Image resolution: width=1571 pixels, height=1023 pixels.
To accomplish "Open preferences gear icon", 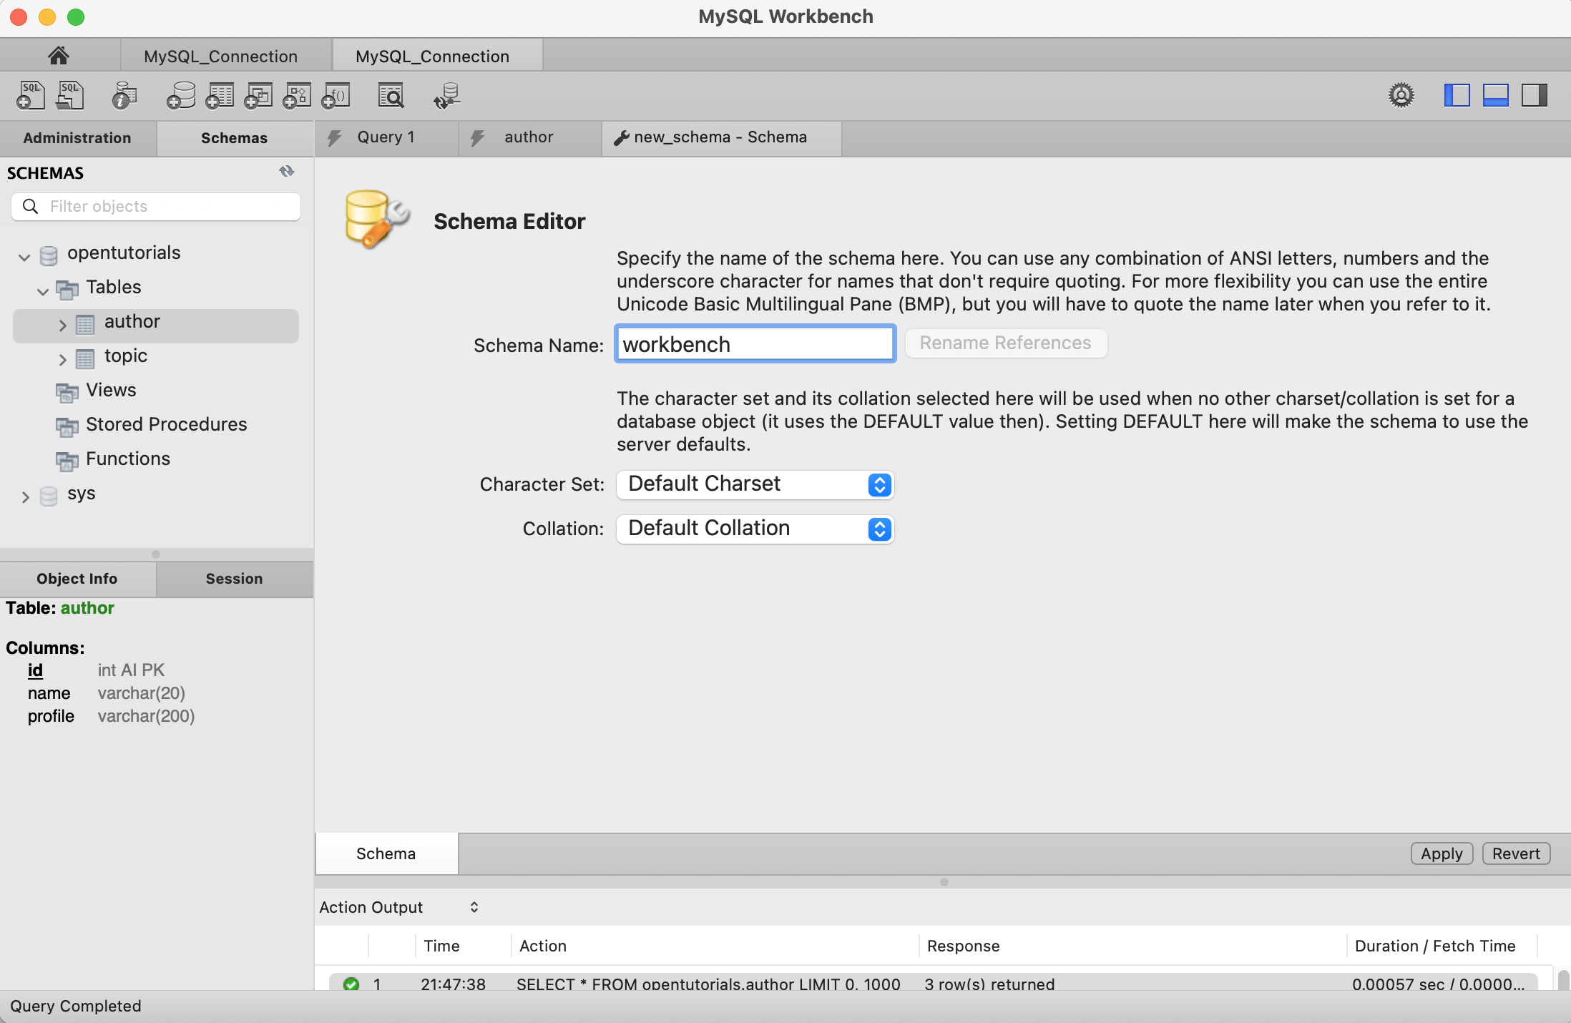I will (x=1401, y=95).
